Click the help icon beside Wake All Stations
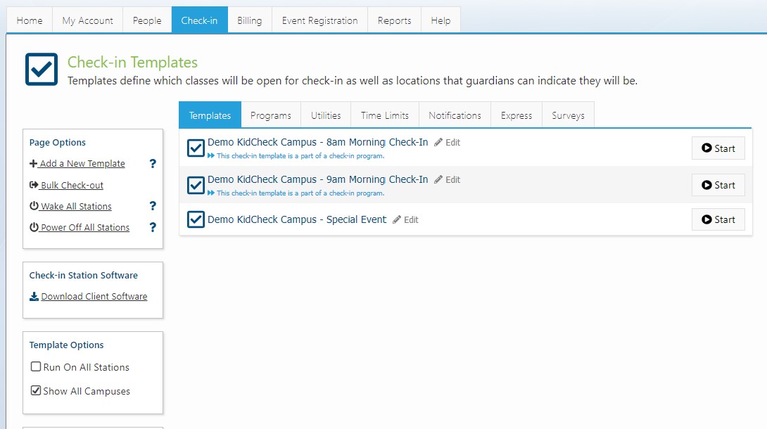Image resolution: width=767 pixels, height=429 pixels. pos(153,206)
